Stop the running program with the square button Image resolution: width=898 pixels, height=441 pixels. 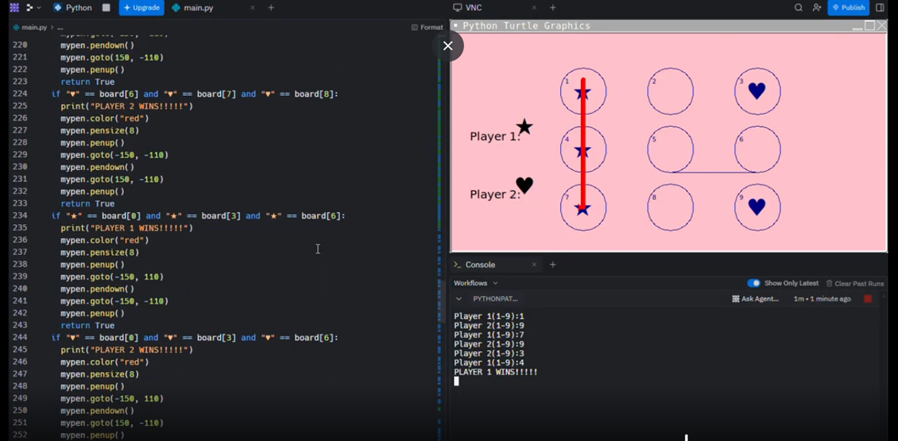(x=106, y=8)
